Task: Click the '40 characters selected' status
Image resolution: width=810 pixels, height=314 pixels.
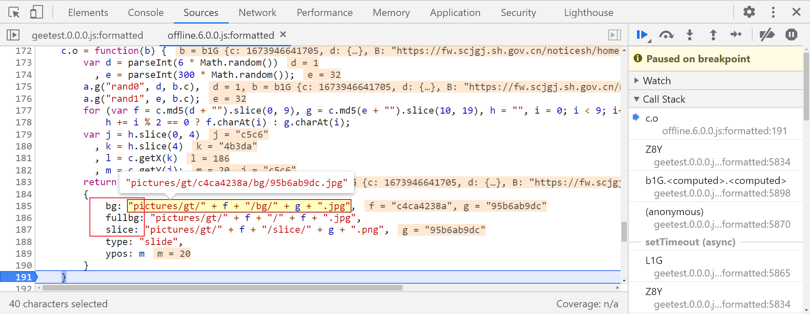Action: coord(58,304)
